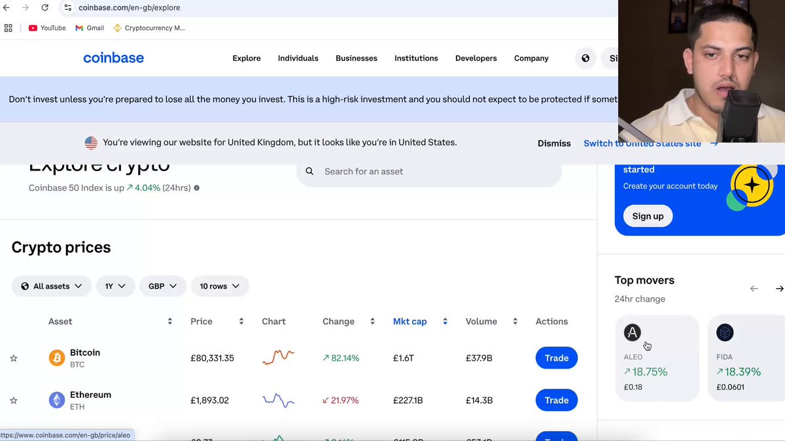Go to previous top movers with left arrow
785x441 pixels.
pyautogui.click(x=754, y=288)
